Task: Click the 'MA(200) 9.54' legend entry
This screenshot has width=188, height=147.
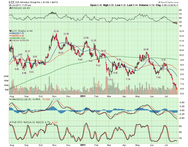Action: click(x=18, y=38)
